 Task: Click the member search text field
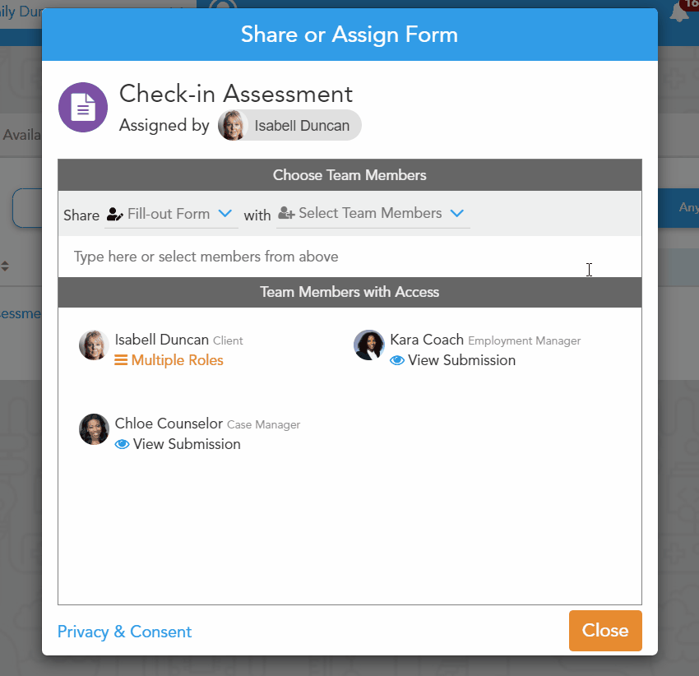[x=329, y=257]
